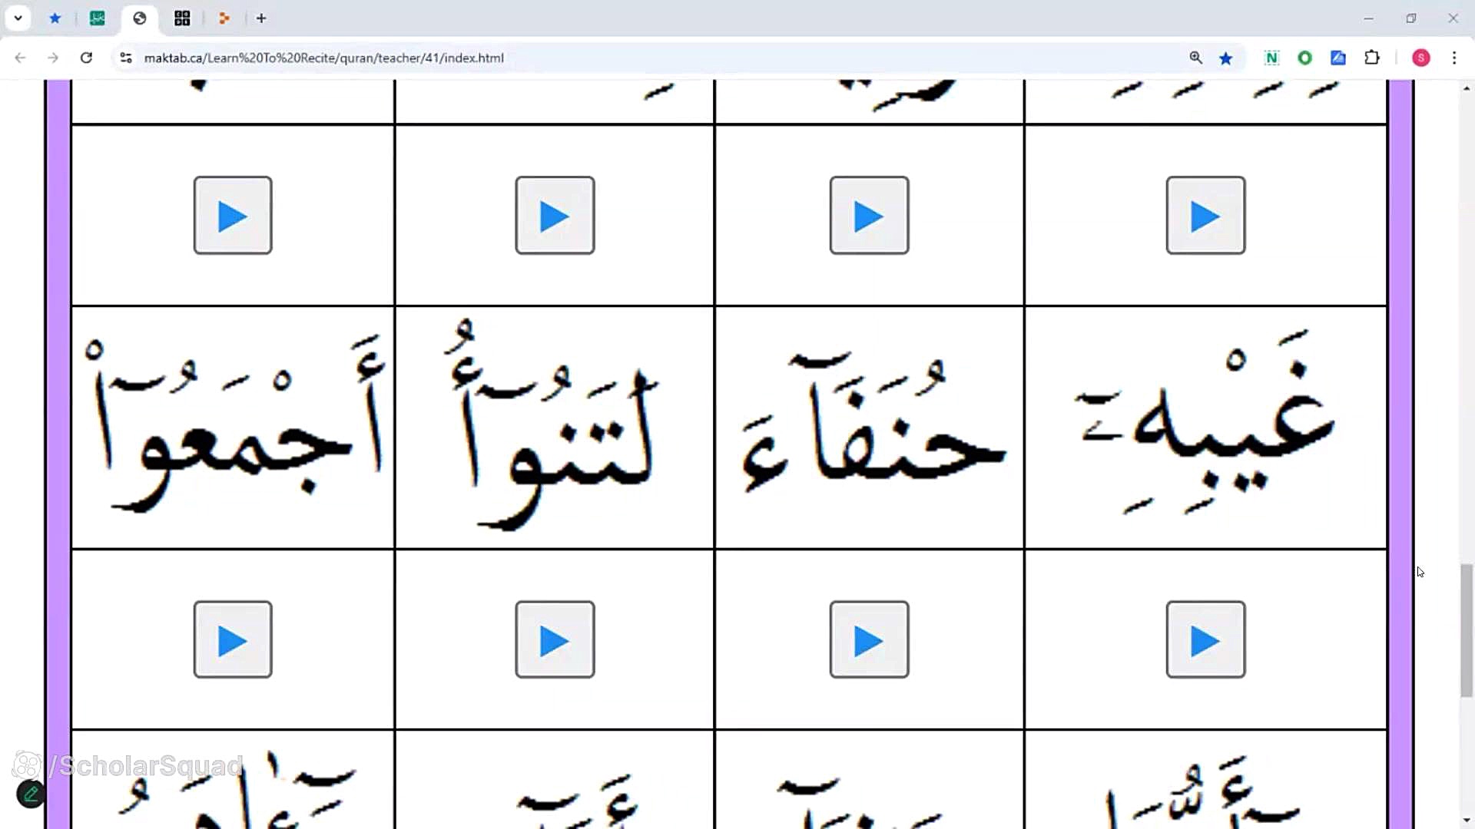Viewport: 1475px width, 829px height.
Task: Play audio under the غيبه word
Action: 1205,639
